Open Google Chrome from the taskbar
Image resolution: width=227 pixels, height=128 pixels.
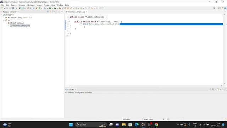pyautogui.click(x=156, y=125)
